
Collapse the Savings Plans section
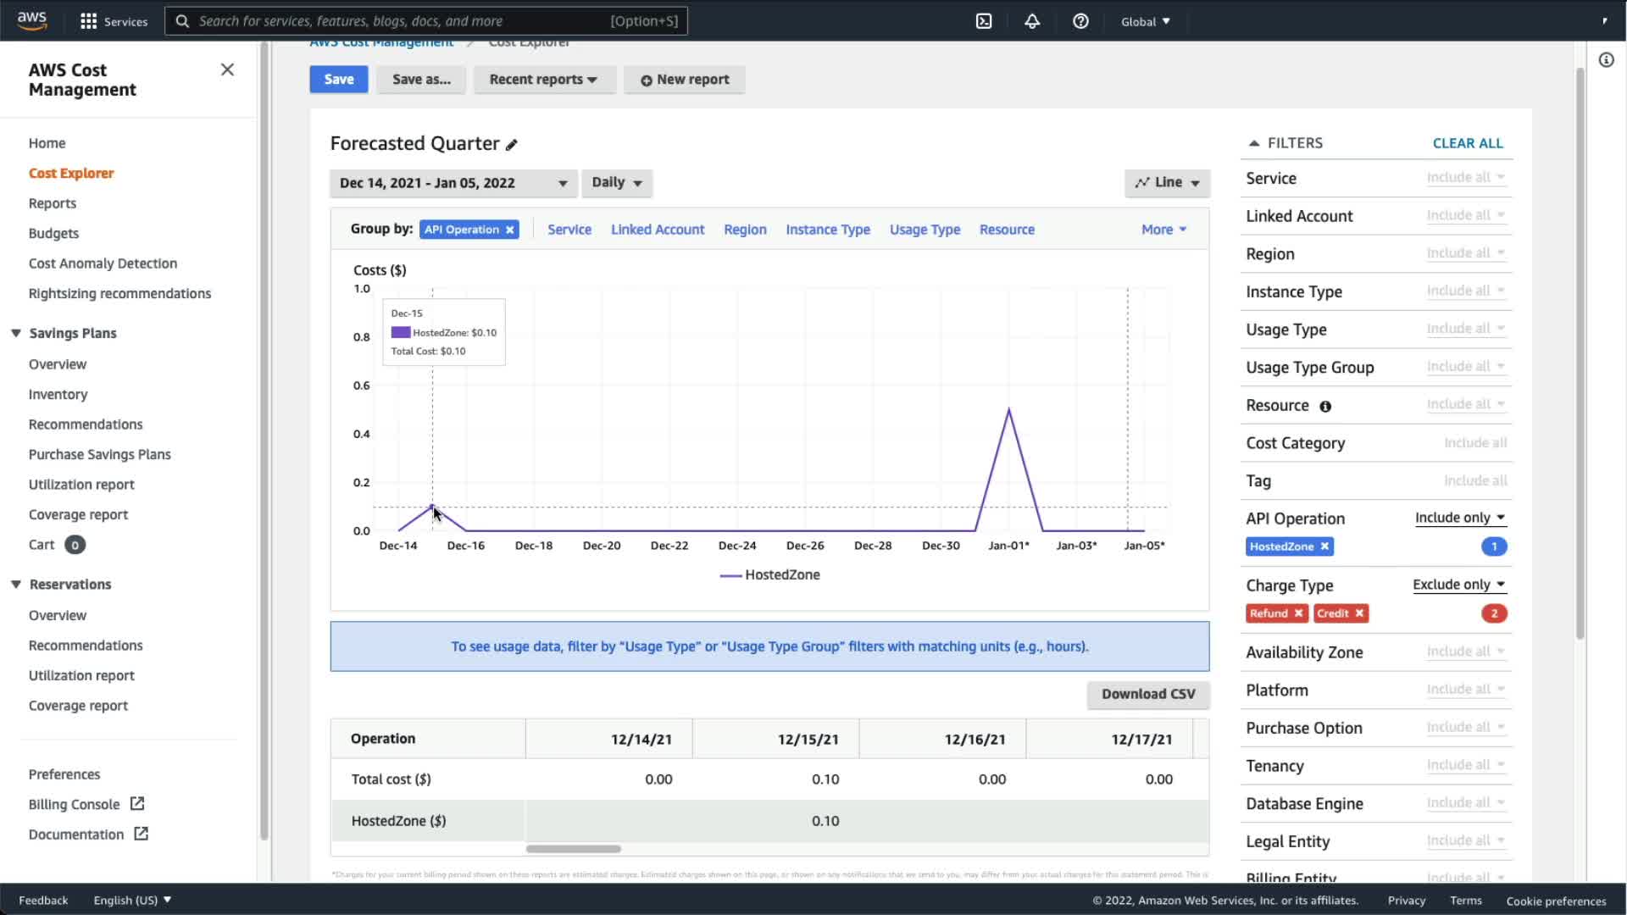point(16,333)
